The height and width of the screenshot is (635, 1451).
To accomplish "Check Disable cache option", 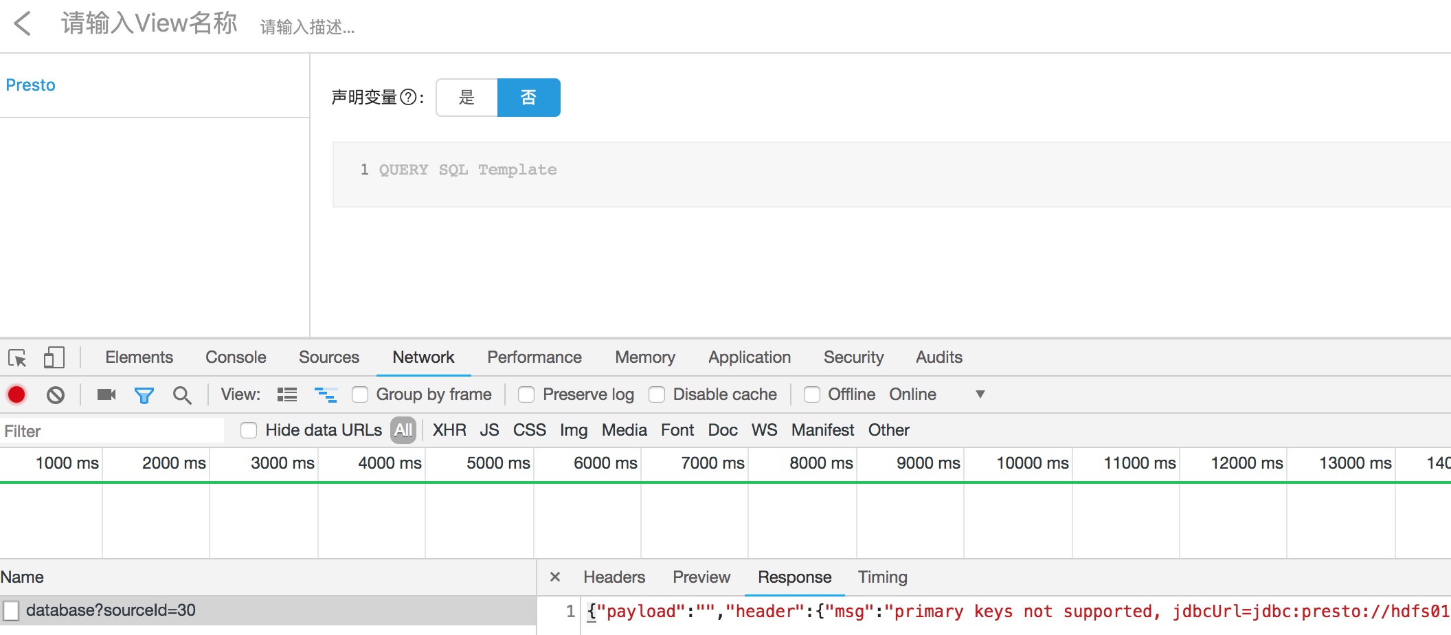I will 657,394.
